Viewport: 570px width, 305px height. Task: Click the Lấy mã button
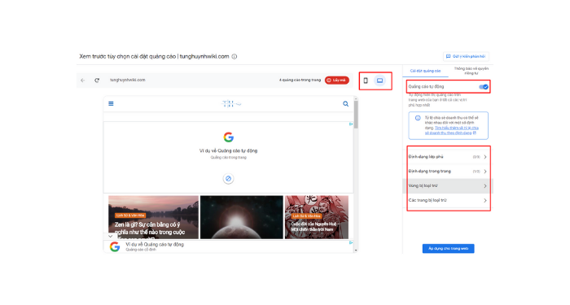(x=337, y=81)
